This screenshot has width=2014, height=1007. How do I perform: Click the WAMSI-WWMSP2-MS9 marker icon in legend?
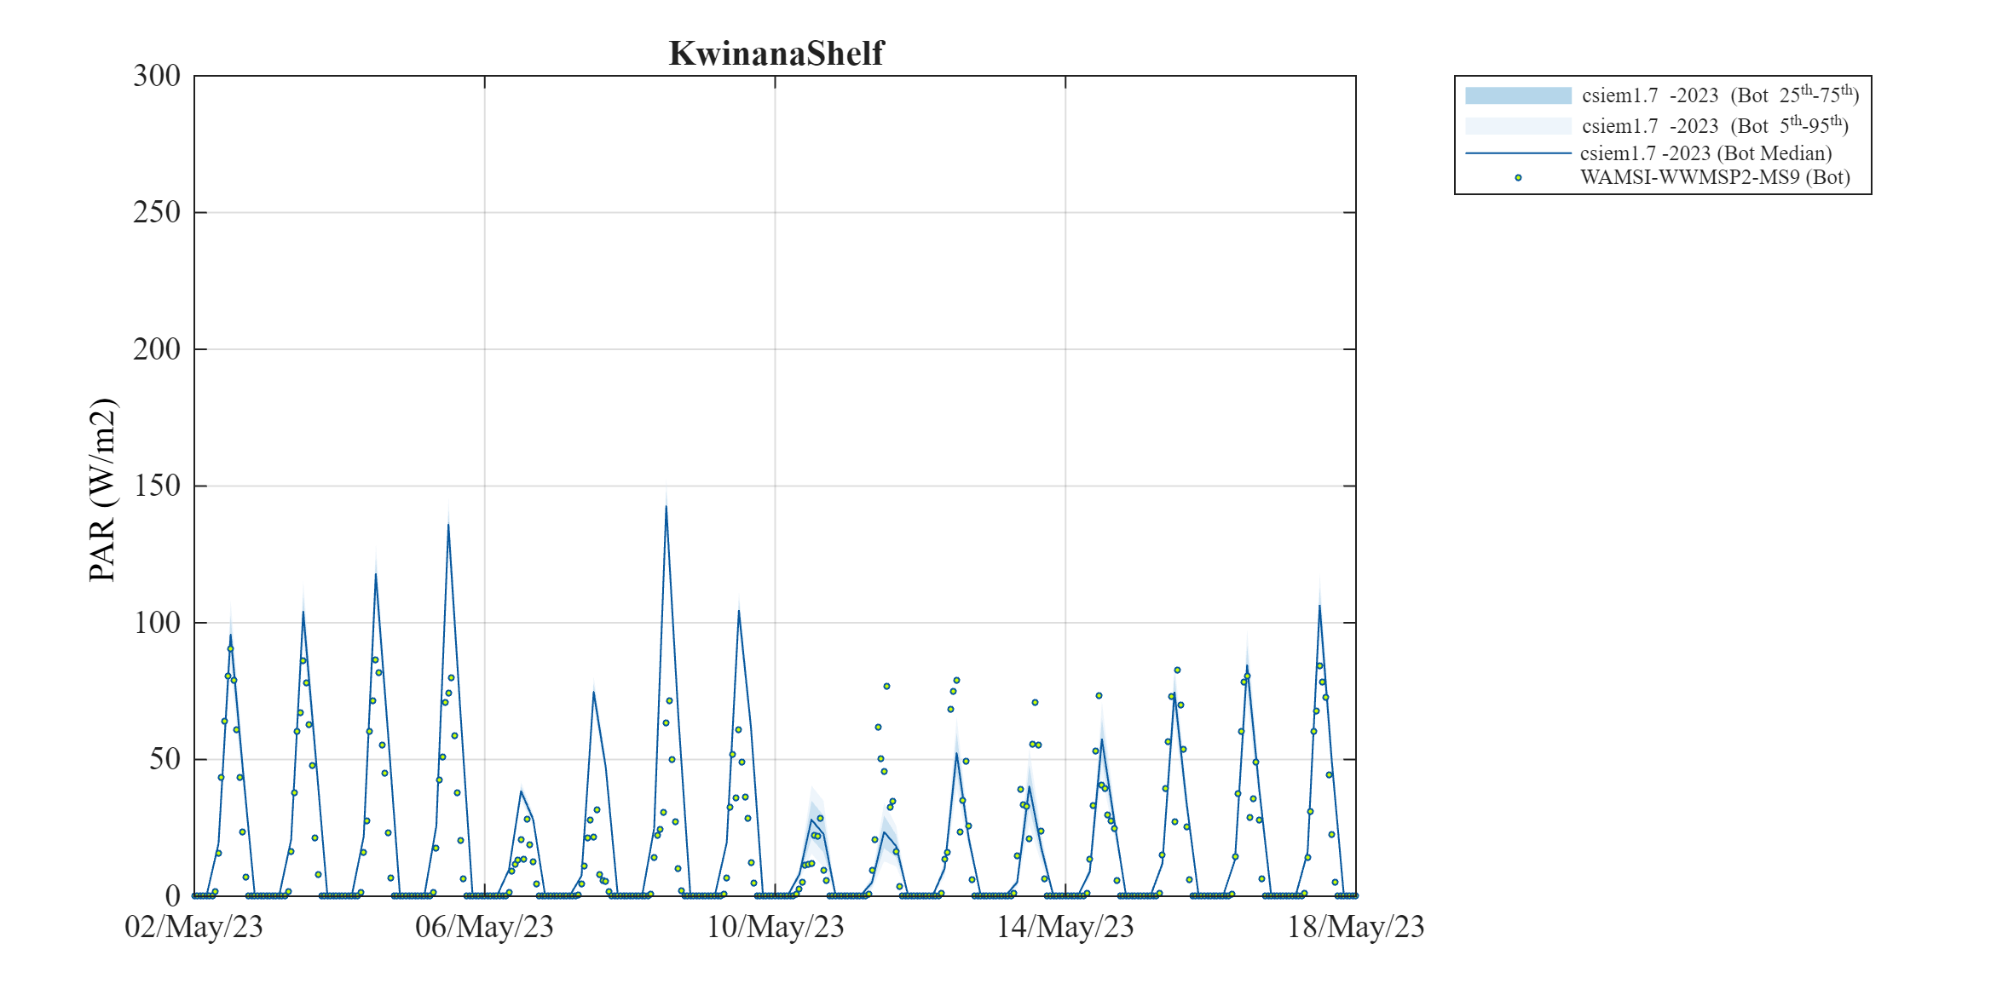pos(1518,177)
